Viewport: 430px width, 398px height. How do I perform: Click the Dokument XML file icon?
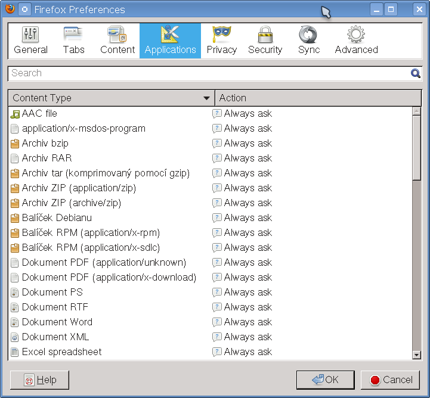coord(14,337)
